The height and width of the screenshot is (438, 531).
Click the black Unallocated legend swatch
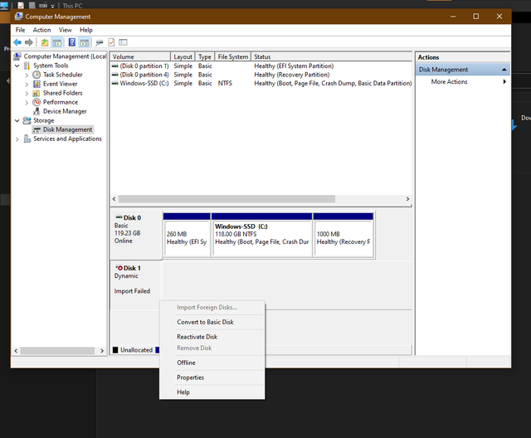(115, 350)
